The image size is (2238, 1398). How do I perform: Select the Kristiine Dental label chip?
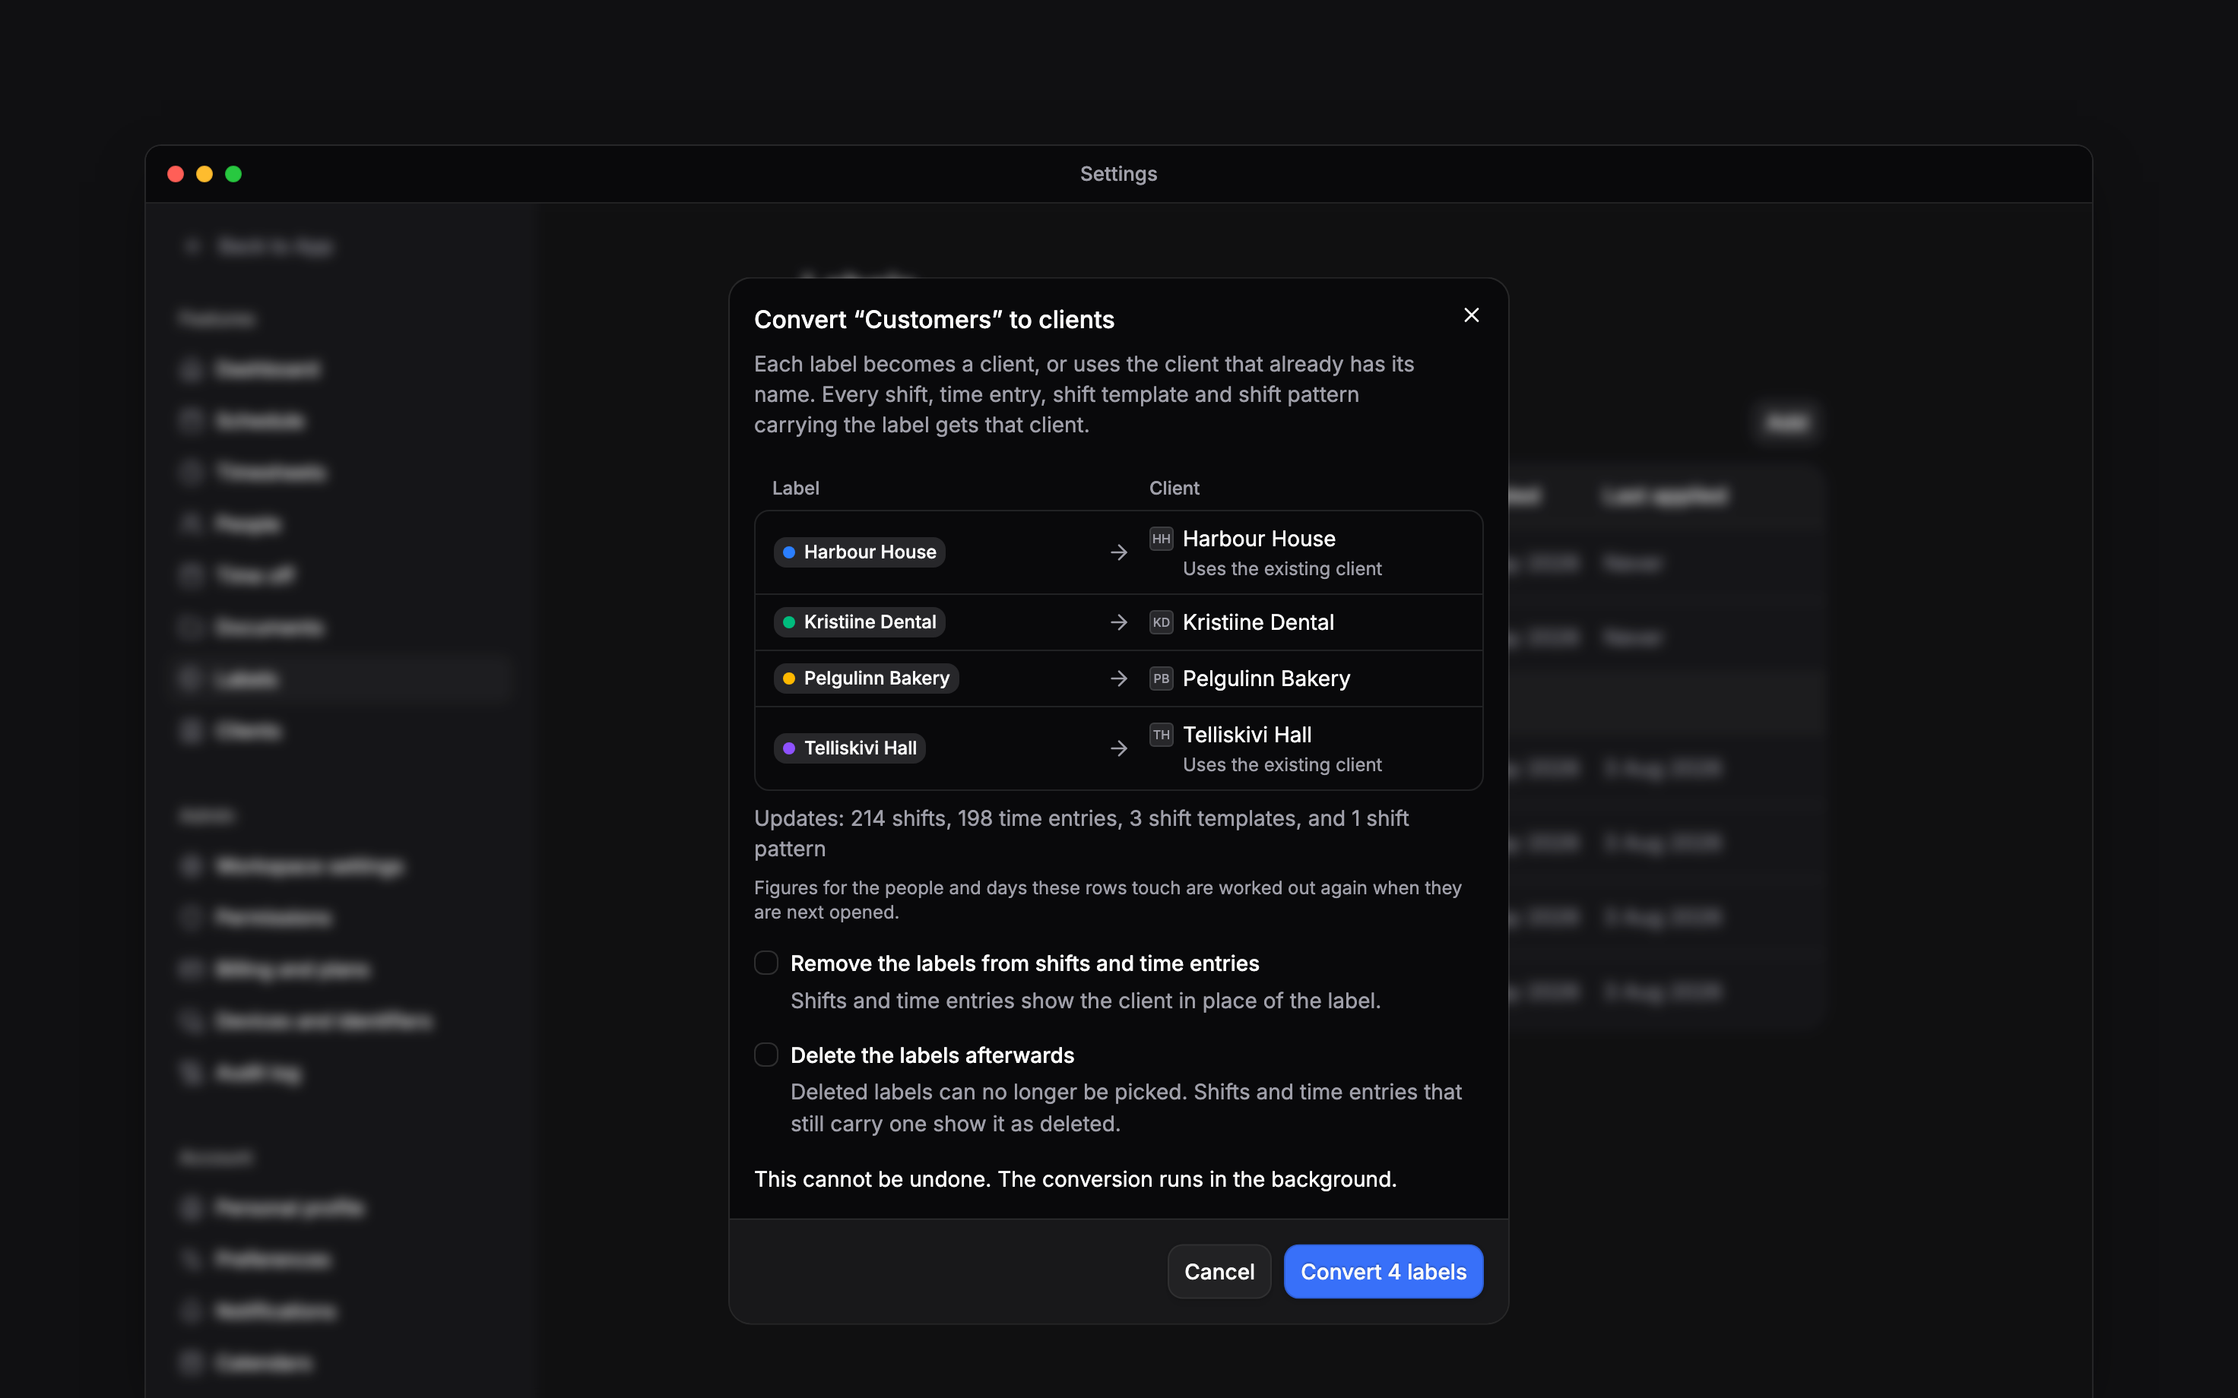coord(859,622)
